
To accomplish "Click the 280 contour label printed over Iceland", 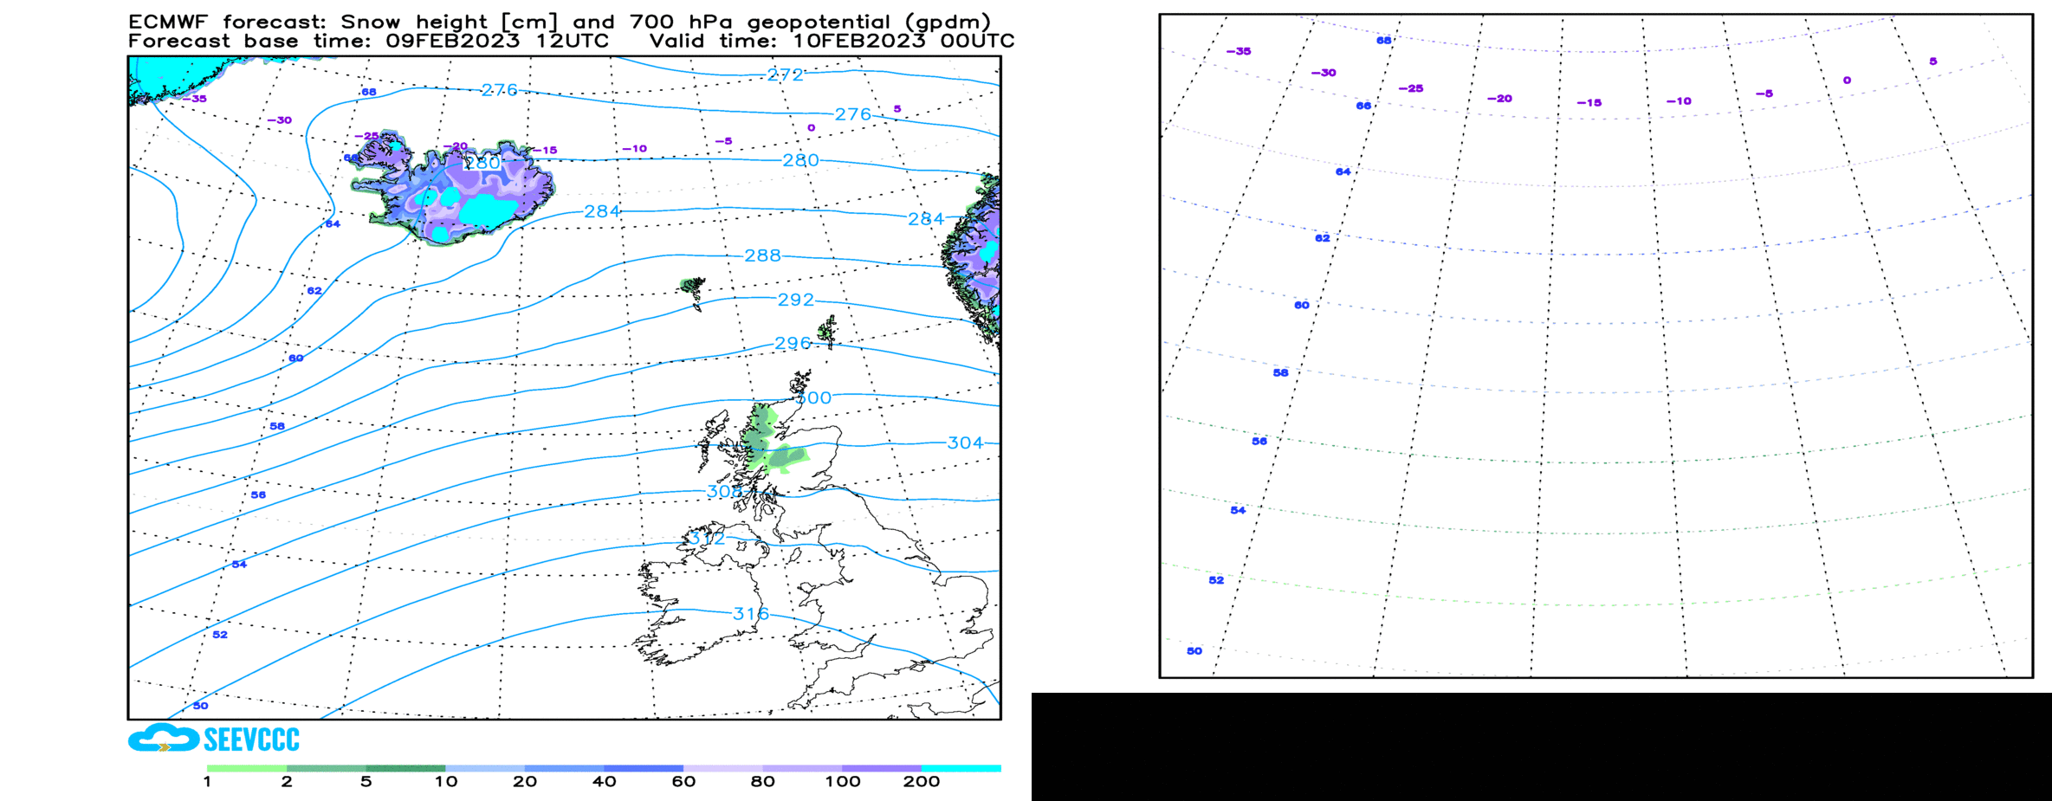I will (x=482, y=163).
